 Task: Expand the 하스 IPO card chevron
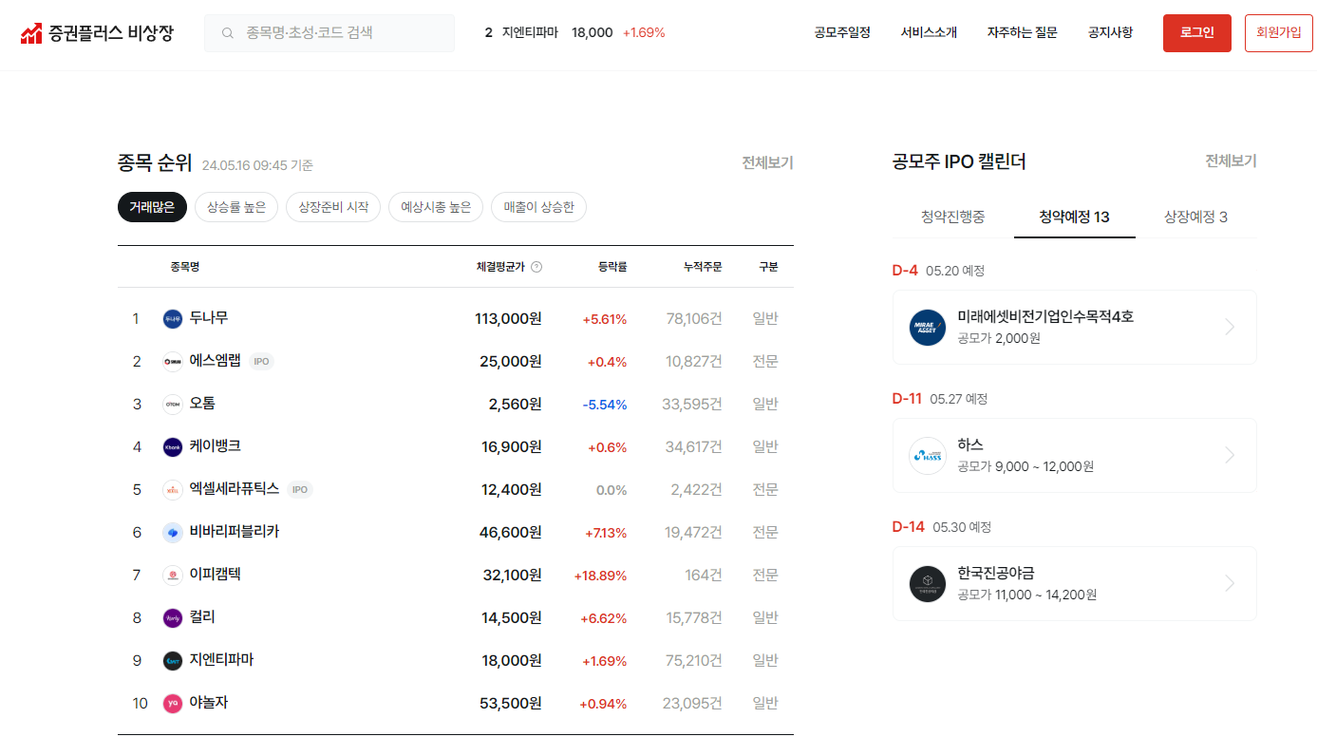pos(1230,455)
